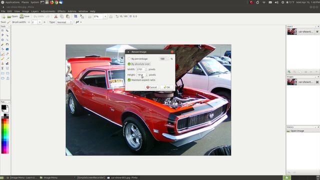Screen dimensions: 320x180
Task: Click the Open toolbar button
Action: (12, 16)
